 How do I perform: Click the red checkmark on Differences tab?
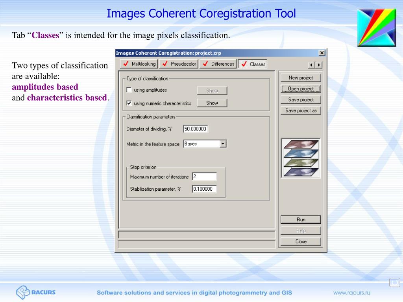click(205, 64)
